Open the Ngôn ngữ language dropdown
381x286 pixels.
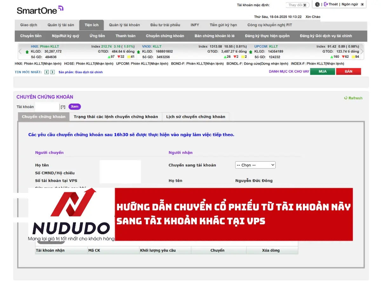[x=353, y=4]
